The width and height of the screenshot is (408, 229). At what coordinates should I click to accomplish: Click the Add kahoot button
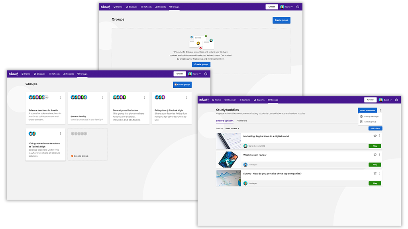tap(375, 128)
